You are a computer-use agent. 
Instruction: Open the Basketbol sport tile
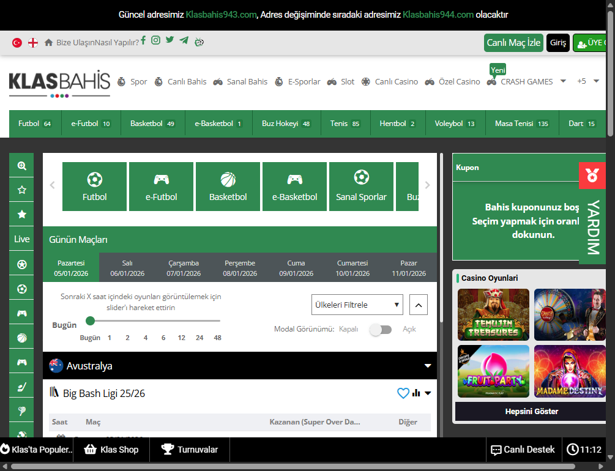click(x=228, y=187)
